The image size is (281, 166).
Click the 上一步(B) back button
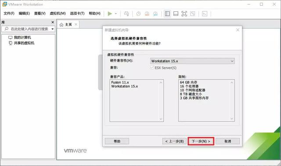pos(174,141)
